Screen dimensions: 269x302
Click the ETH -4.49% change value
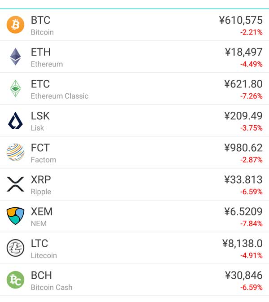tap(252, 64)
